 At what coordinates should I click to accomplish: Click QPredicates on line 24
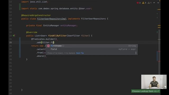coord(38,39)
